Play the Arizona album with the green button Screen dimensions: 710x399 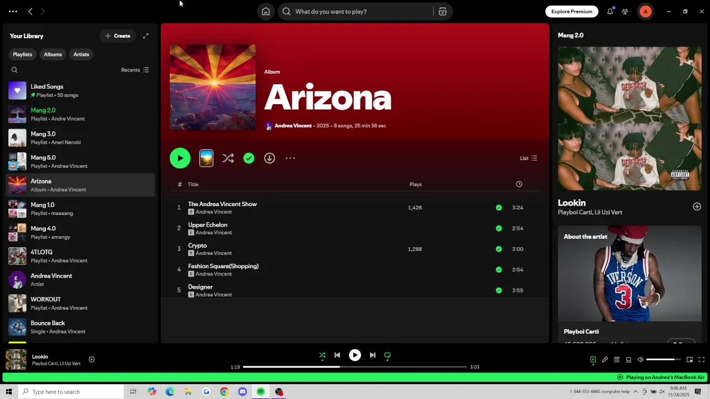pyautogui.click(x=180, y=158)
